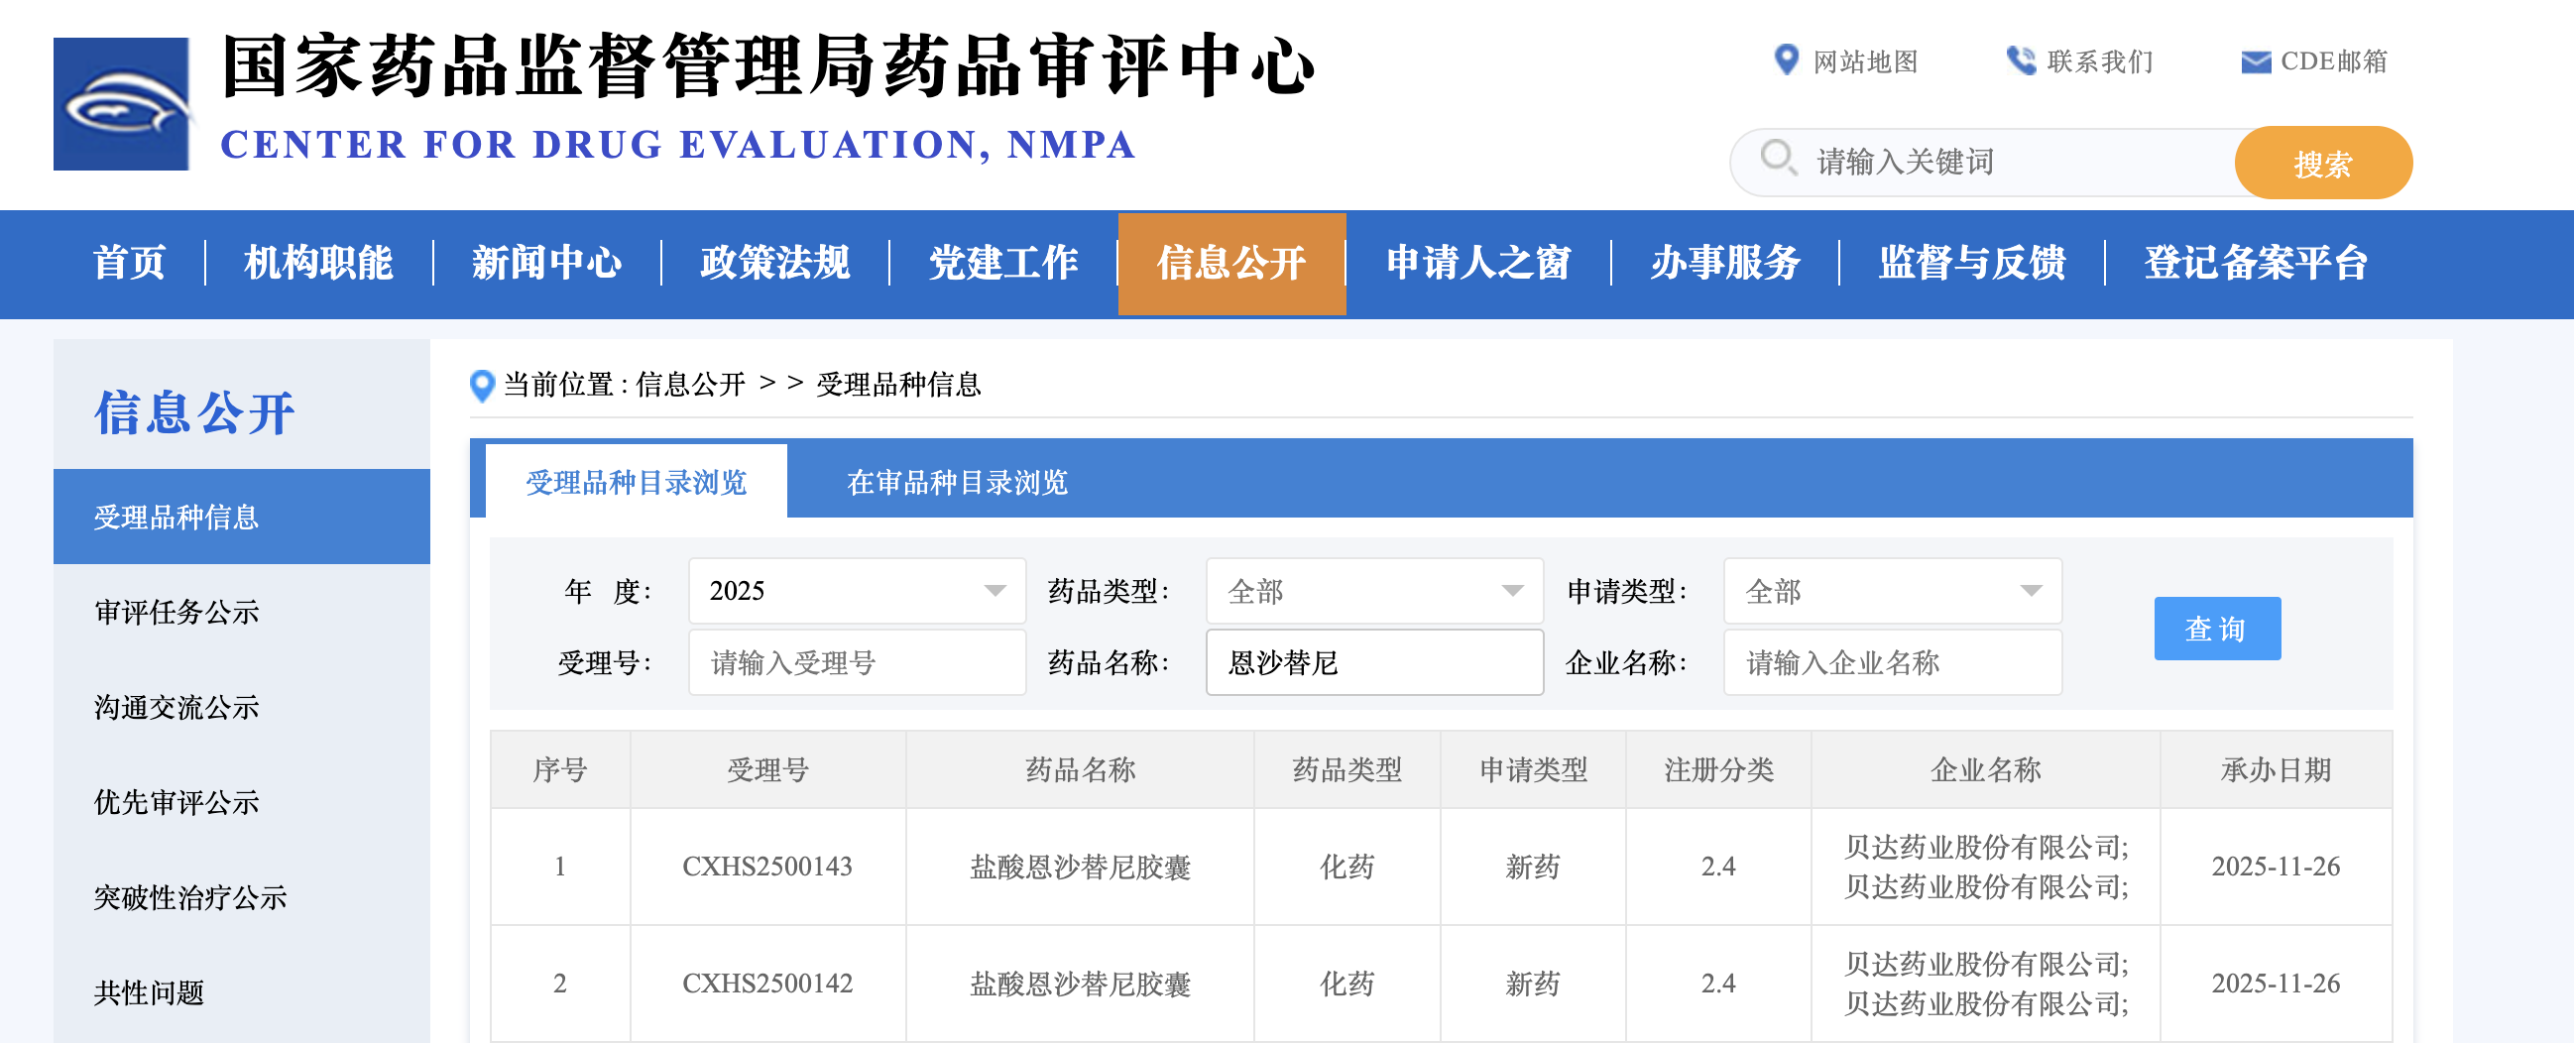Open the year 2025 dropdown
Image resolution: width=2574 pixels, height=1043 pixels.
pos(857,591)
